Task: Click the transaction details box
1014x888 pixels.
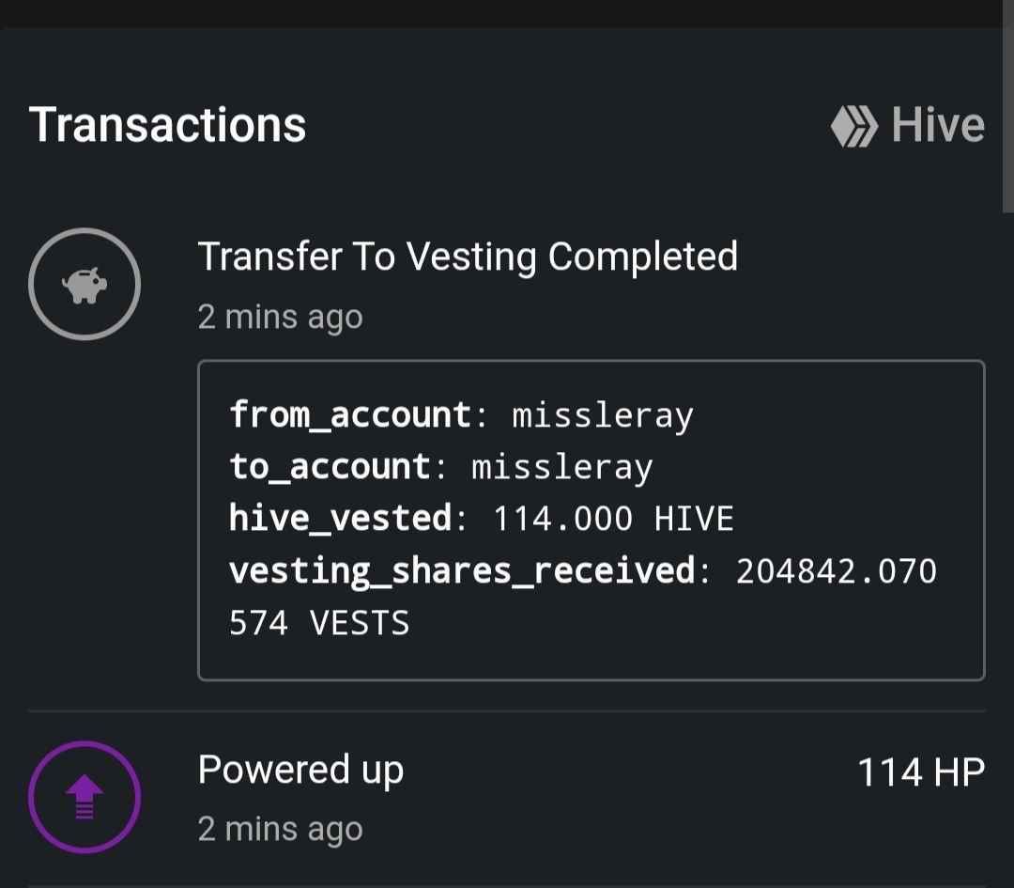Action: point(591,521)
